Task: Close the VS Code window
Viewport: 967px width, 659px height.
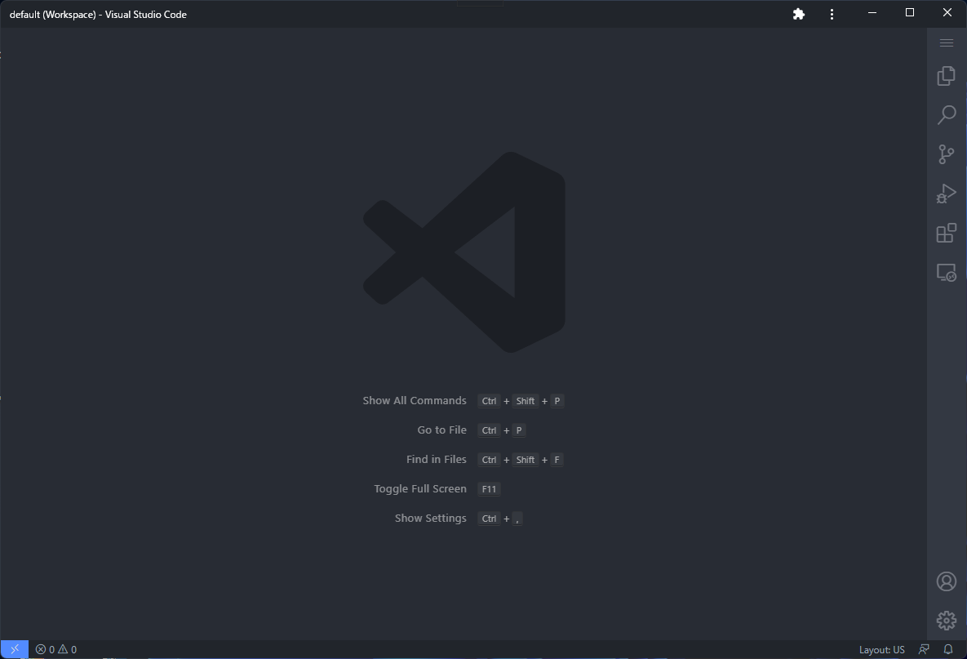Action: pos(947,13)
